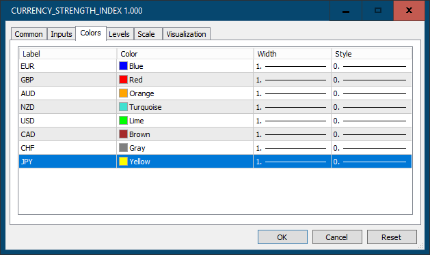Select the GBP label cell
This screenshot has width=430, height=255.
point(68,80)
